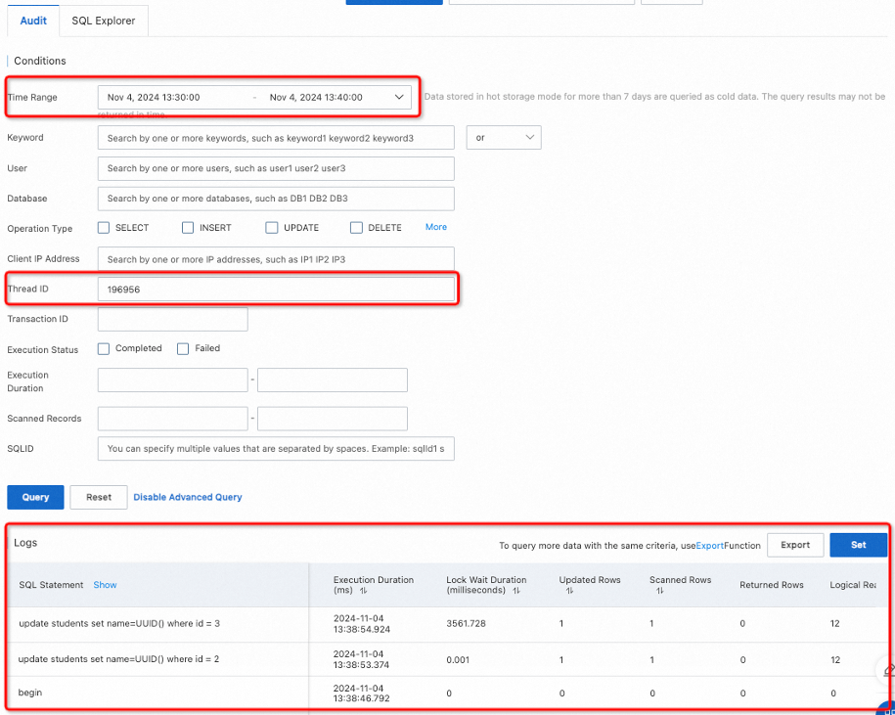The height and width of the screenshot is (715, 895).
Task: Check the SELECT operation type
Action: pos(104,228)
